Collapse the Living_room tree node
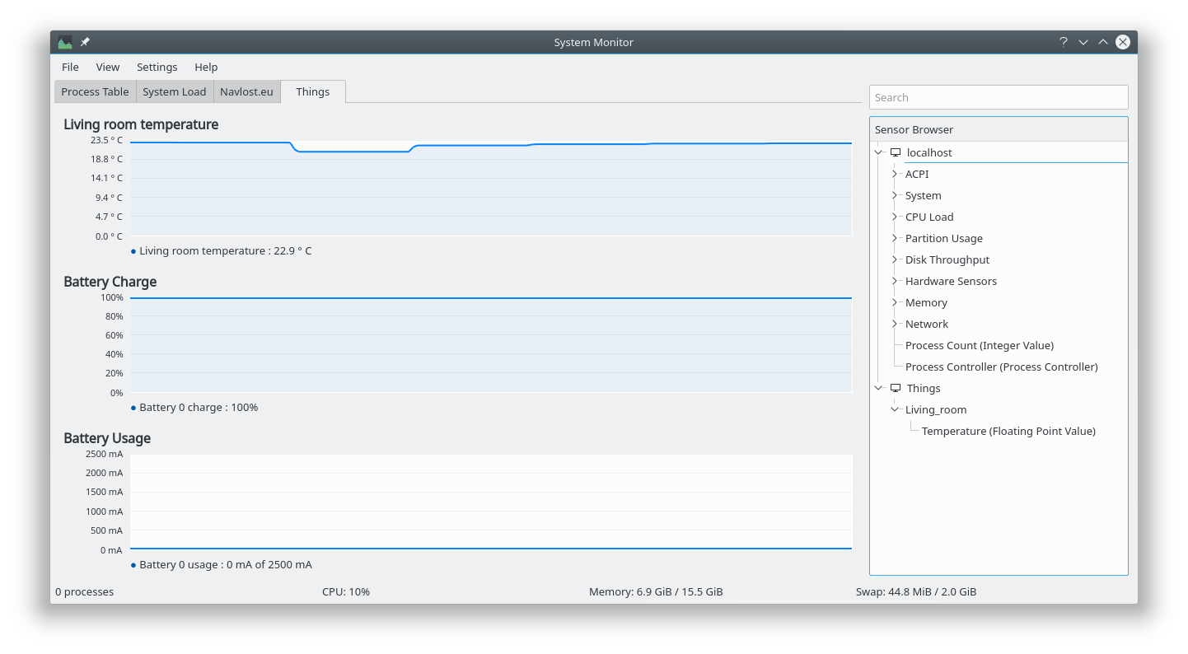Viewport: 1188px width, 654px height. (x=895, y=409)
